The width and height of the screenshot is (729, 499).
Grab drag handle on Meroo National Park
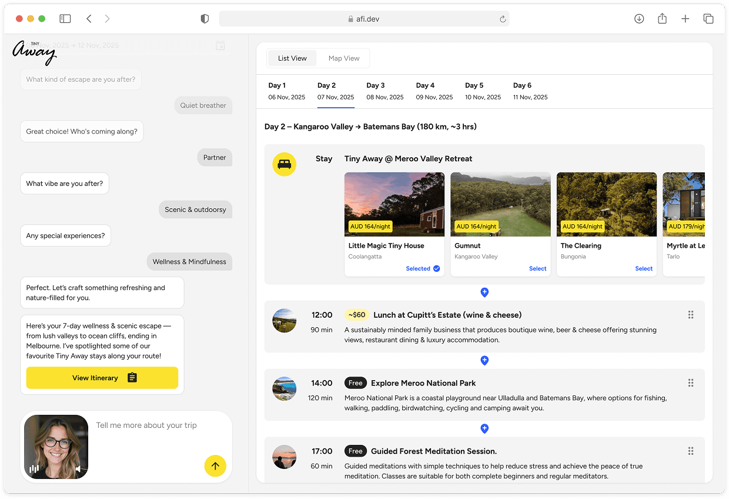coord(691,383)
